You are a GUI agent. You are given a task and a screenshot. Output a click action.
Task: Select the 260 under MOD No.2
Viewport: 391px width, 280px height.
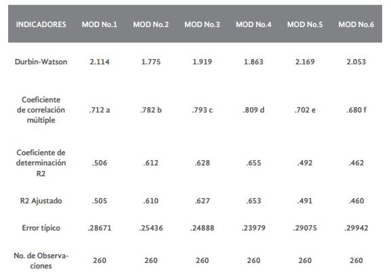(x=151, y=260)
